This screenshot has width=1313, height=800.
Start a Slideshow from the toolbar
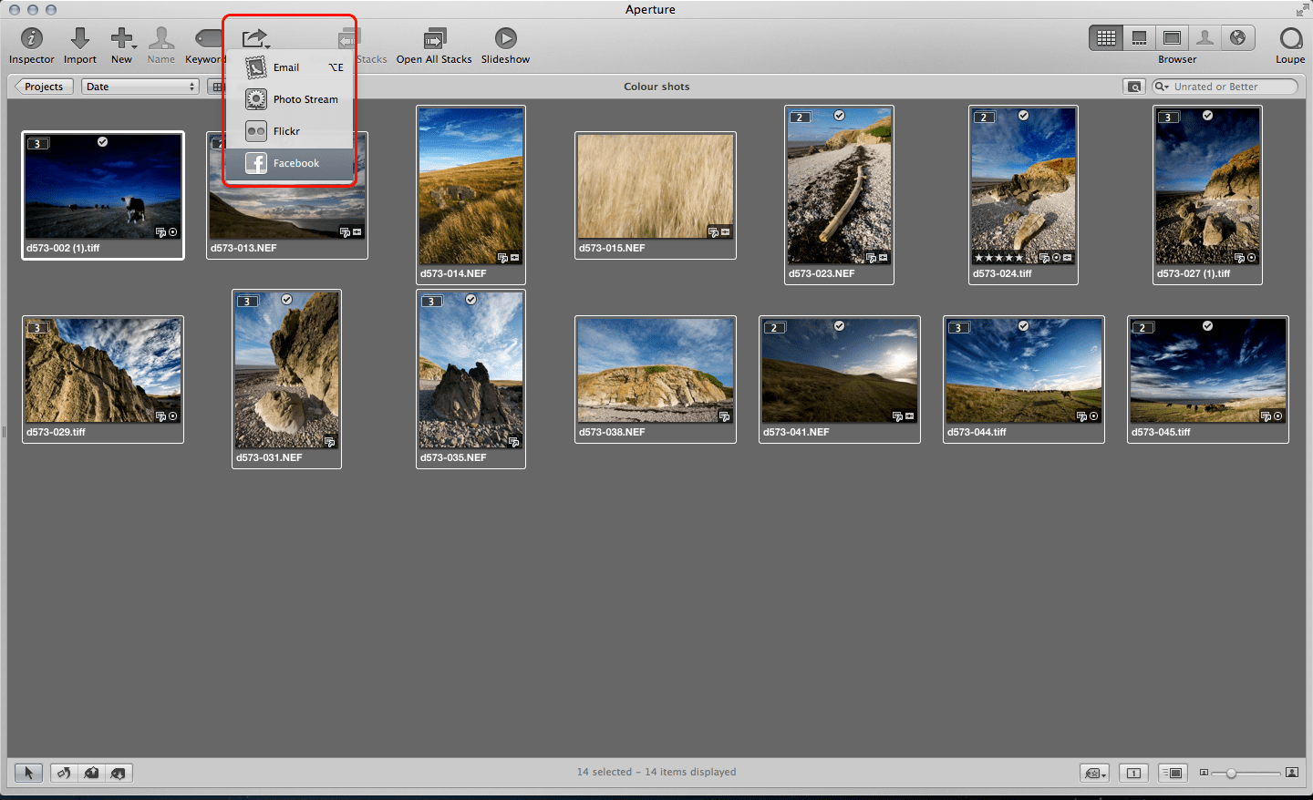tap(505, 38)
